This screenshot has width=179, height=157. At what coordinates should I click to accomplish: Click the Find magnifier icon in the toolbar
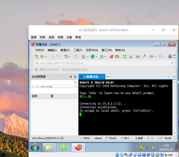tap(76, 56)
